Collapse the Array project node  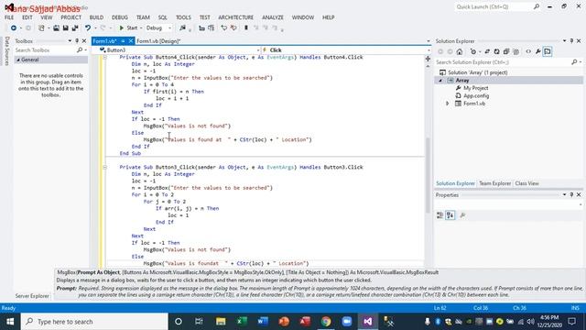coord(440,81)
